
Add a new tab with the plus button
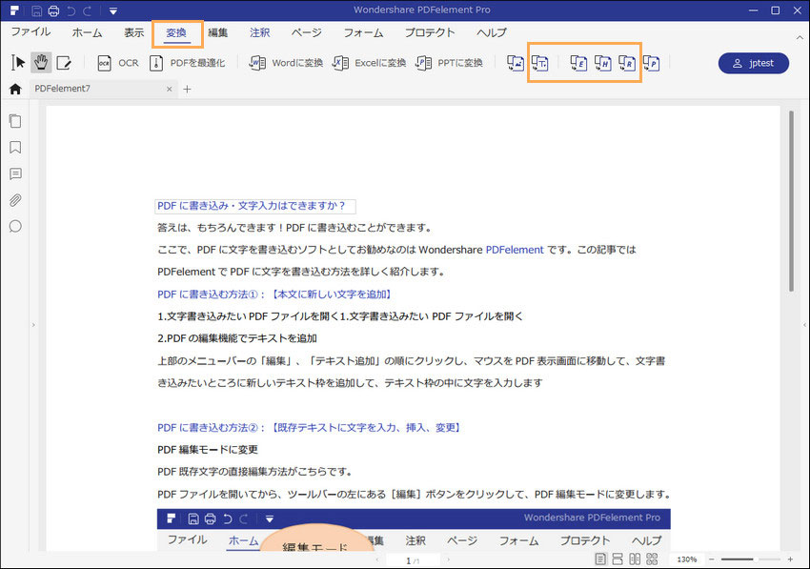coord(187,89)
